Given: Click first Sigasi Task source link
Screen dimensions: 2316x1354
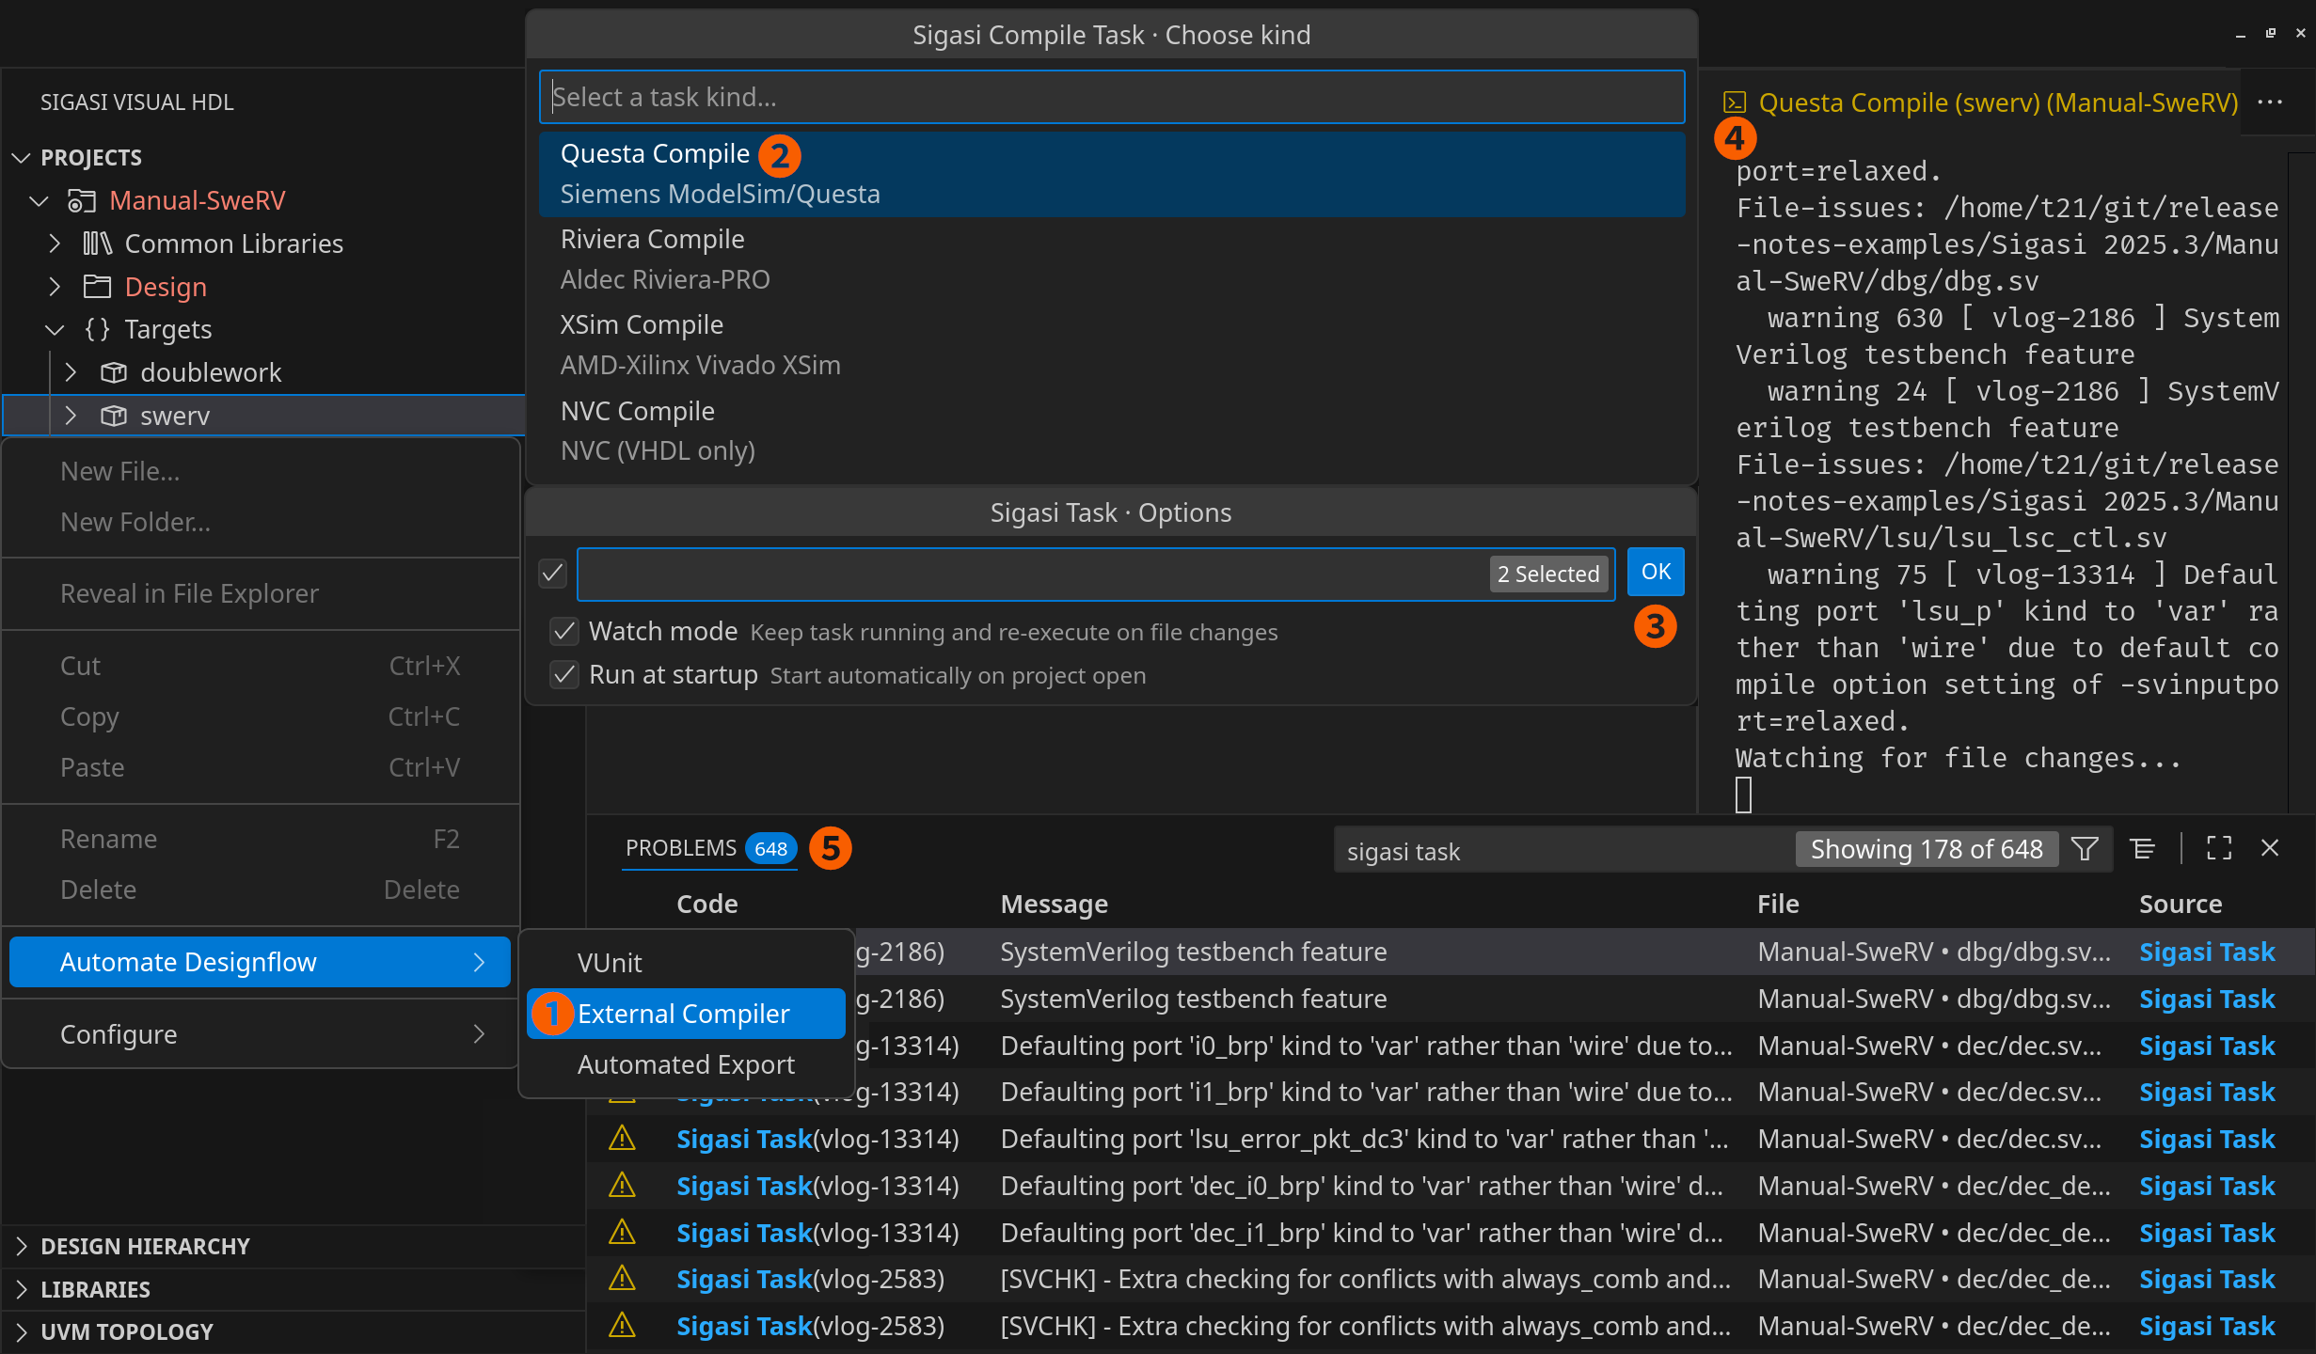Looking at the screenshot, I should pos(2206,952).
